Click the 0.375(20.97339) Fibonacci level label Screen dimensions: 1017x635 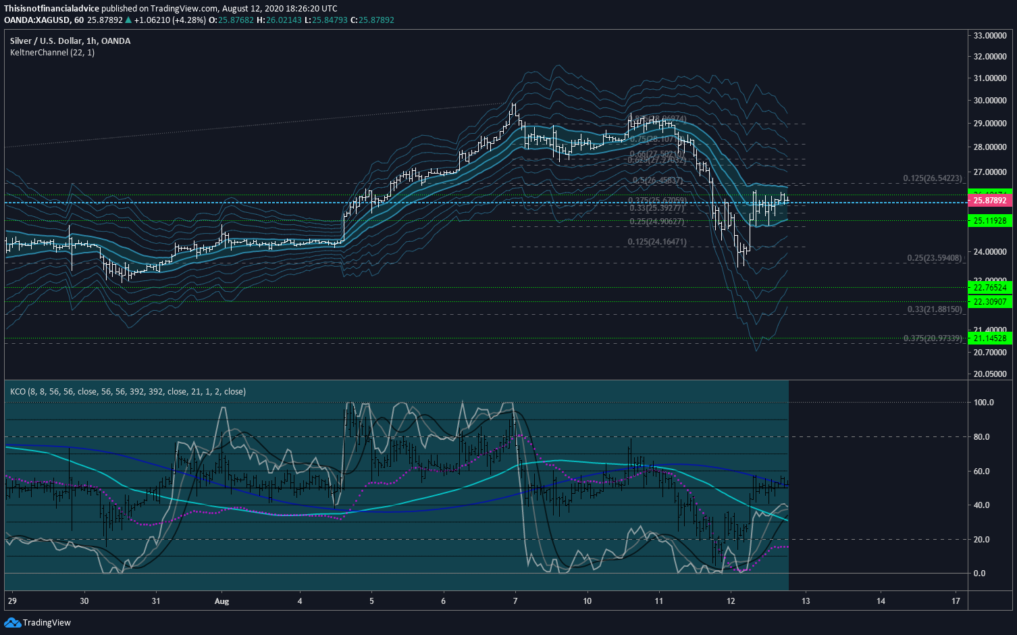(933, 338)
